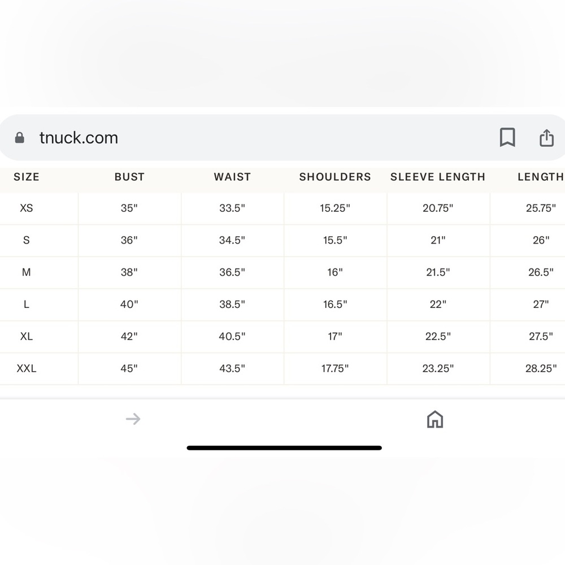The height and width of the screenshot is (565, 565).
Task: Select the XS size row label
Action: click(27, 208)
